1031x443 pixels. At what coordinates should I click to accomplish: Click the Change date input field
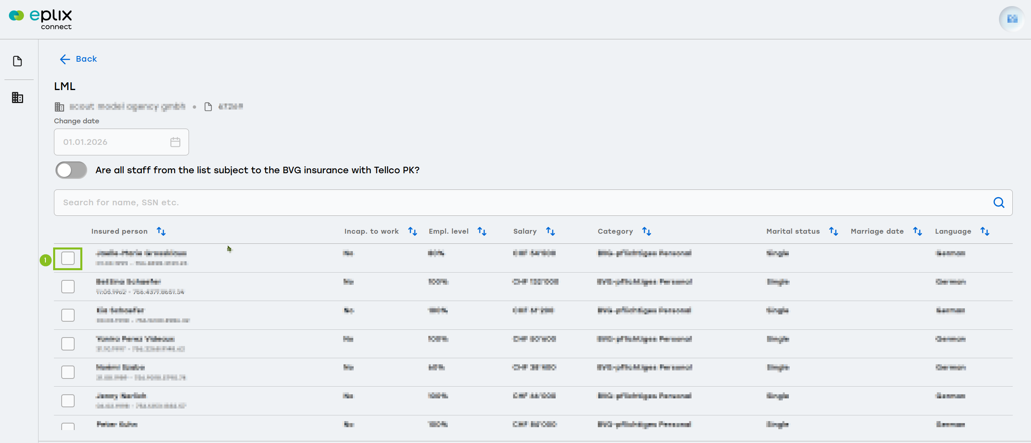pos(121,142)
